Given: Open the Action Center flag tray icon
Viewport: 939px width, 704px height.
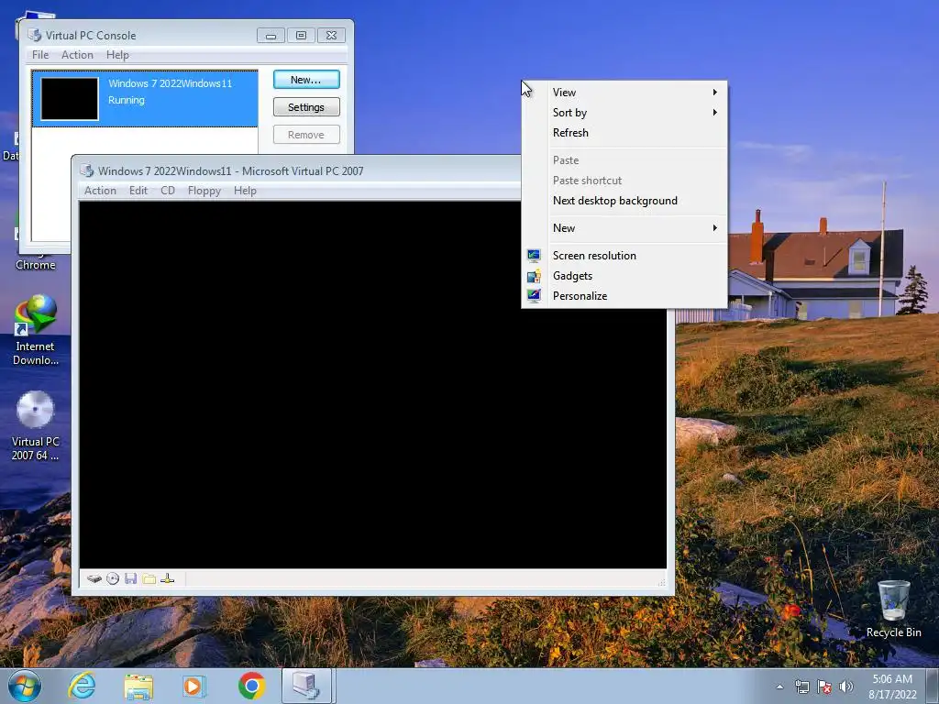Looking at the screenshot, I should tap(824, 687).
